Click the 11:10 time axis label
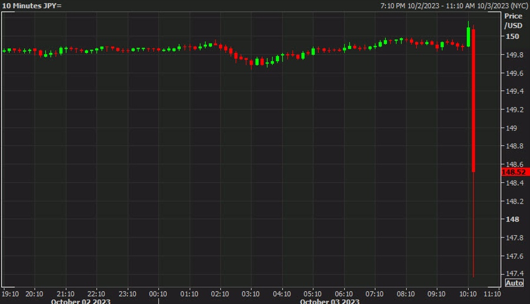530x304 pixels. 492,294
